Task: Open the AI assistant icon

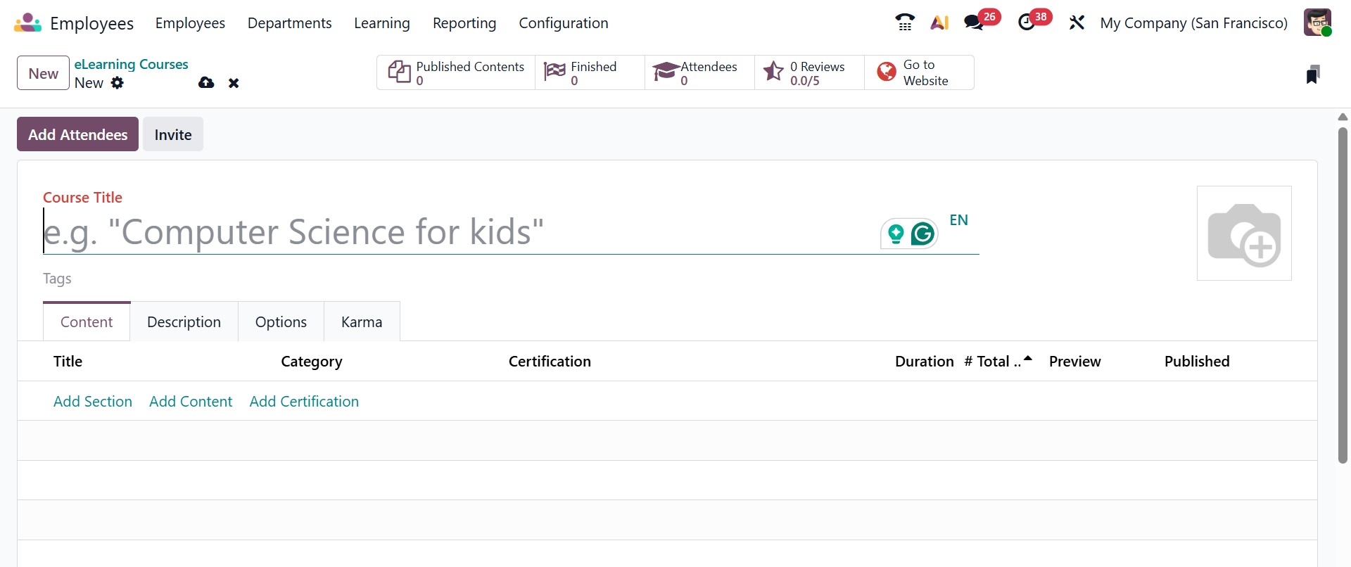Action: pos(939,23)
